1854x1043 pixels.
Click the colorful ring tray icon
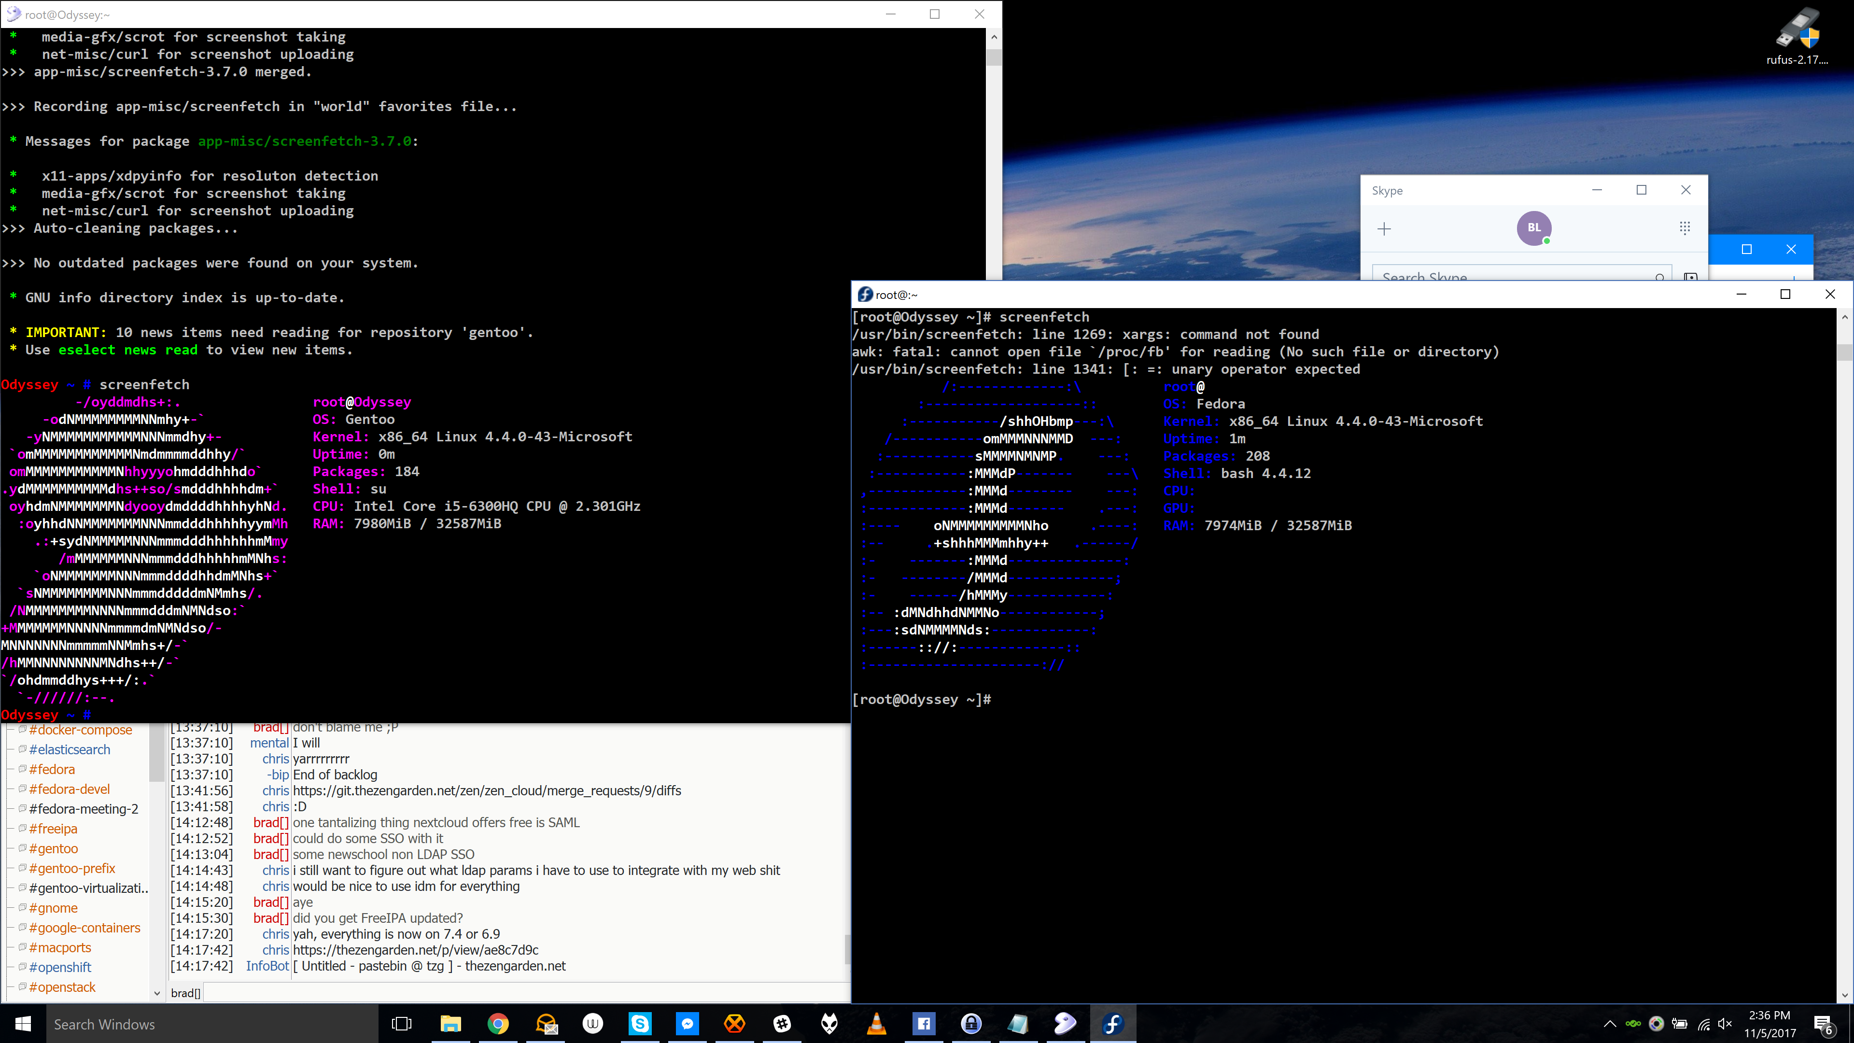point(1657,1024)
